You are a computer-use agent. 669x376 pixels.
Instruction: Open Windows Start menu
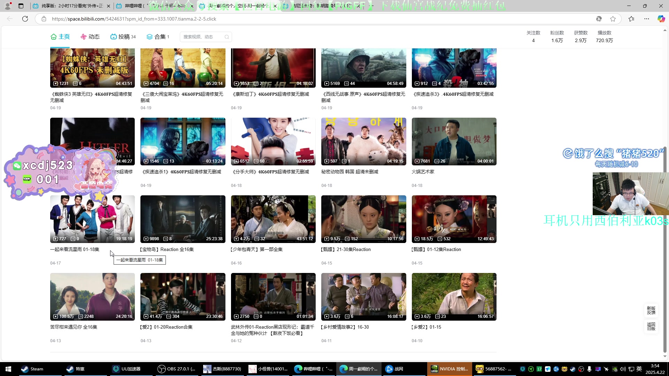pos(8,369)
